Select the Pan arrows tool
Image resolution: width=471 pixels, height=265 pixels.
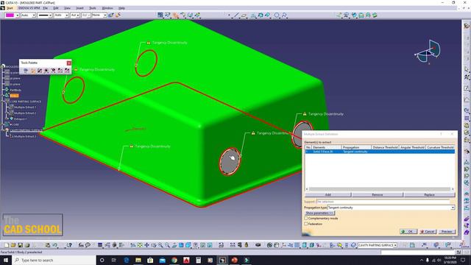147,245
